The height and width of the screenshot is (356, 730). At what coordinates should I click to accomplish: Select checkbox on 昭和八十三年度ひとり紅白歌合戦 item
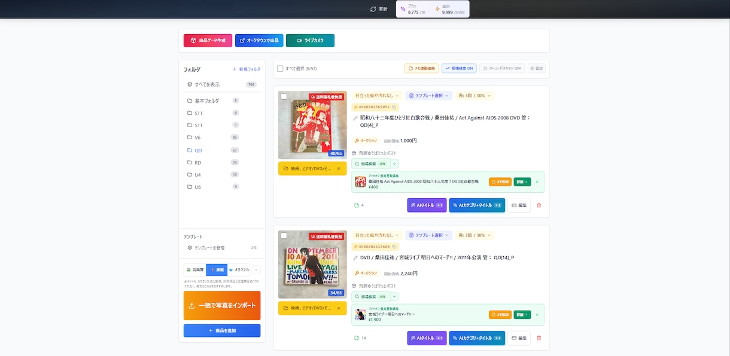pos(284,96)
